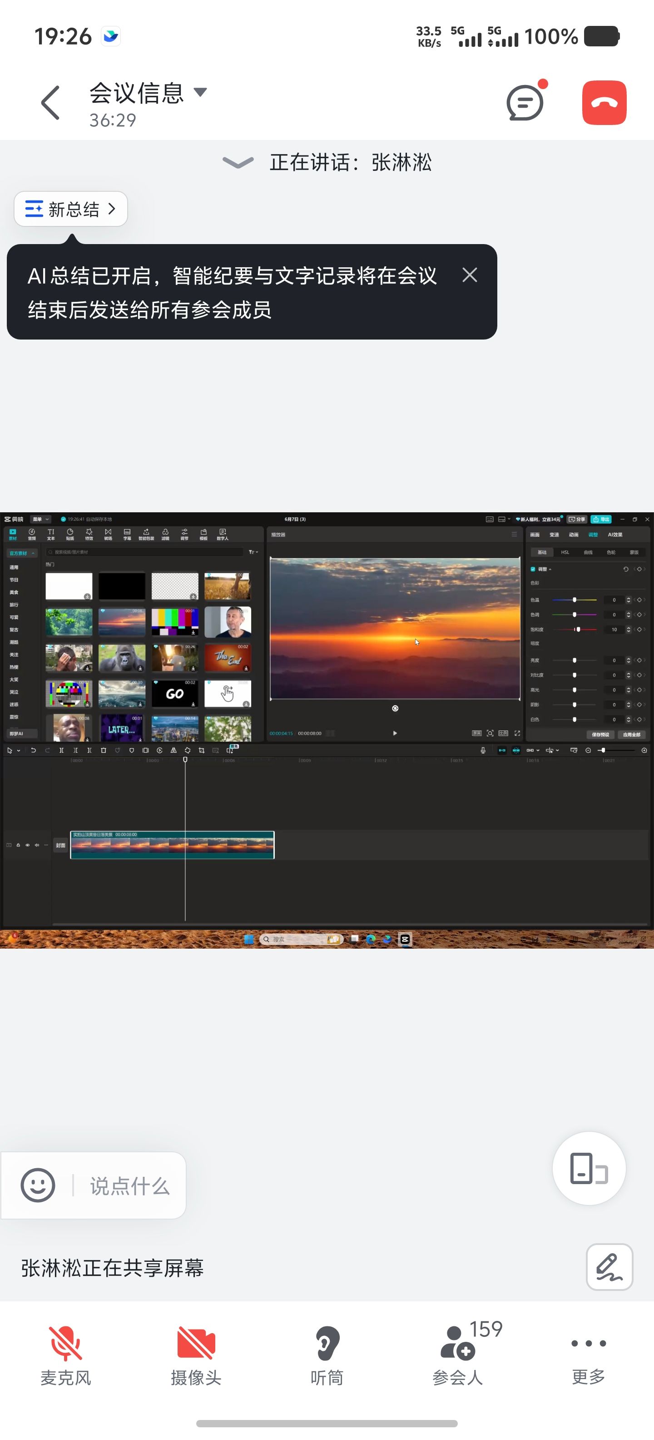Click the 饱和度 saturation slider in shared screen
This screenshot has width=654, height=1440.
[x=575, y=630]
